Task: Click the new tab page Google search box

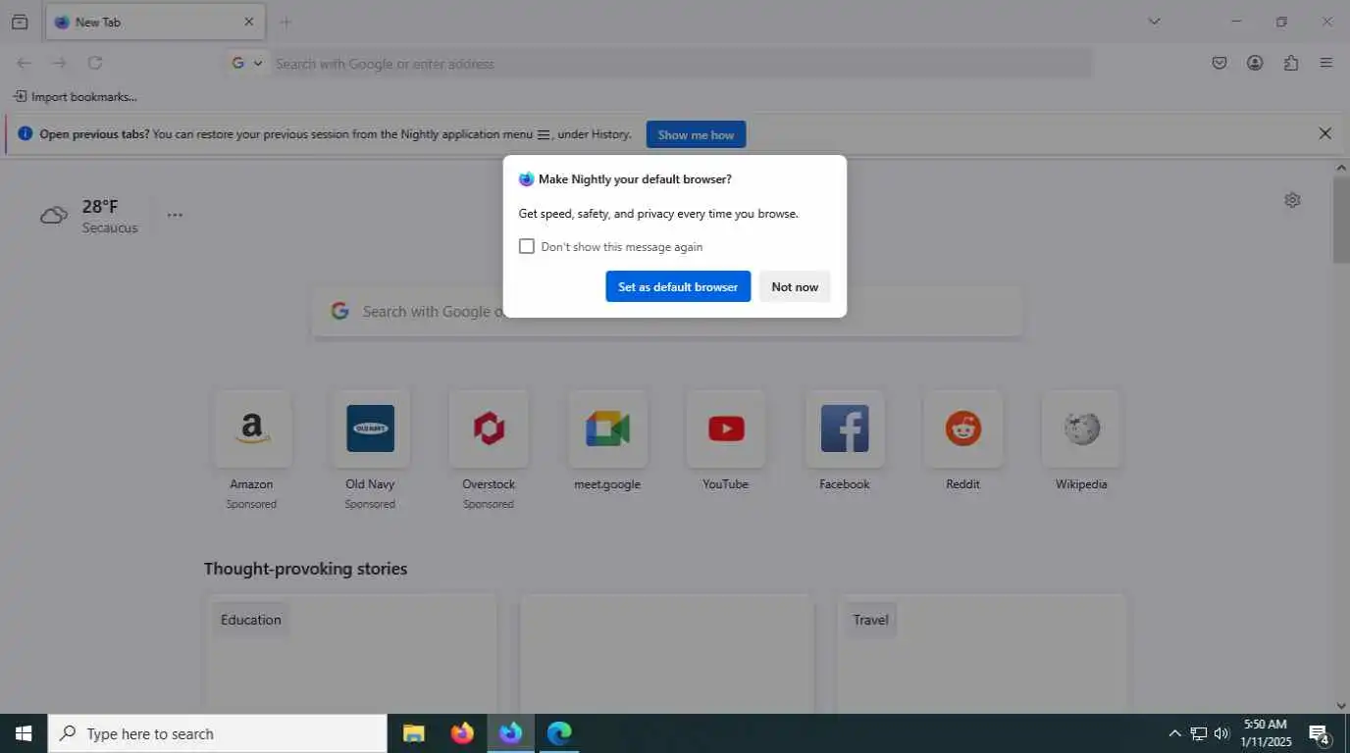Action: click(x=667, y=311)
